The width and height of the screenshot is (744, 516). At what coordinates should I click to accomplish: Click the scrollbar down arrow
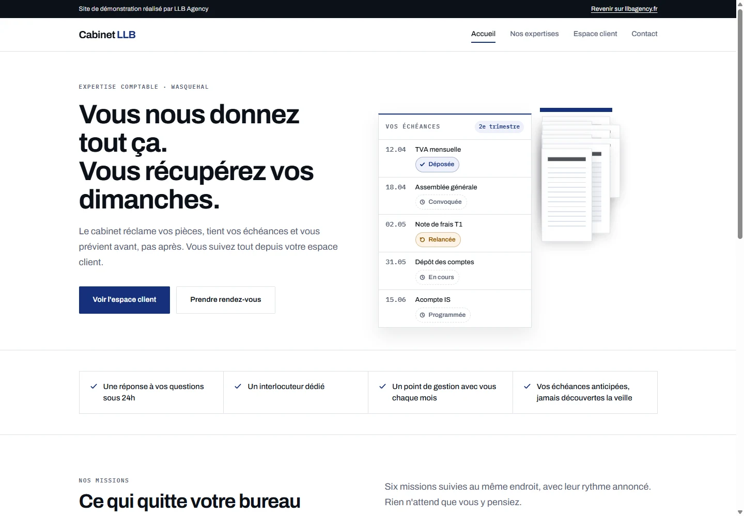(x=740, y=512)
